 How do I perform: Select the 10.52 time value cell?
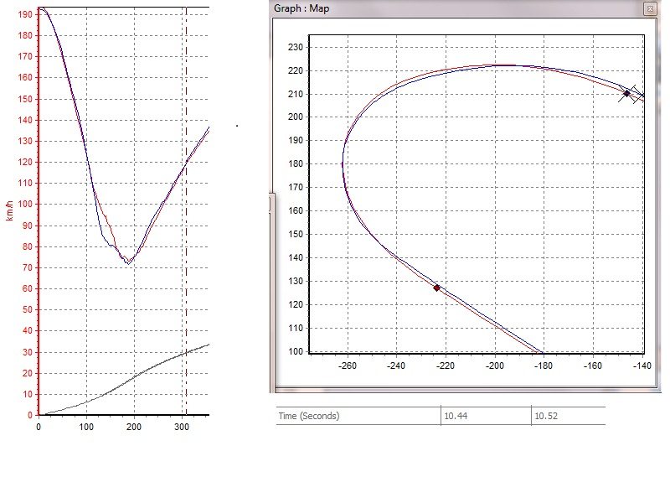pyautogui.click(x=569, y=416)
